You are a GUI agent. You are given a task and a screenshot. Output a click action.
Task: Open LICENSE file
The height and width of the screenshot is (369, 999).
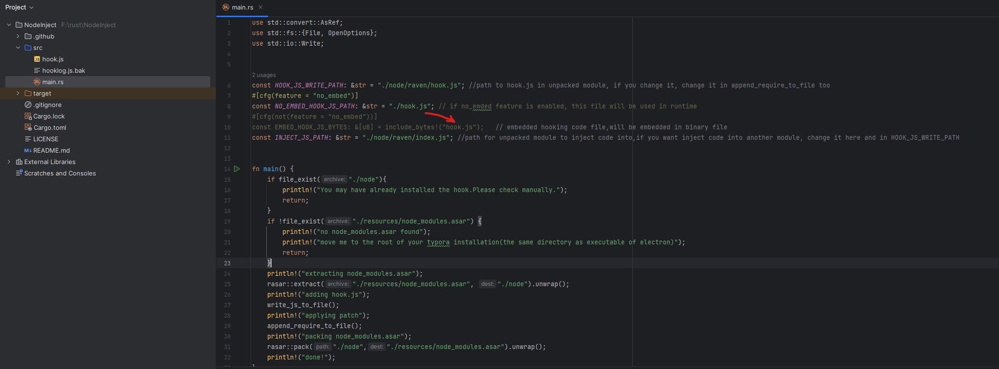tap(46, 139)
